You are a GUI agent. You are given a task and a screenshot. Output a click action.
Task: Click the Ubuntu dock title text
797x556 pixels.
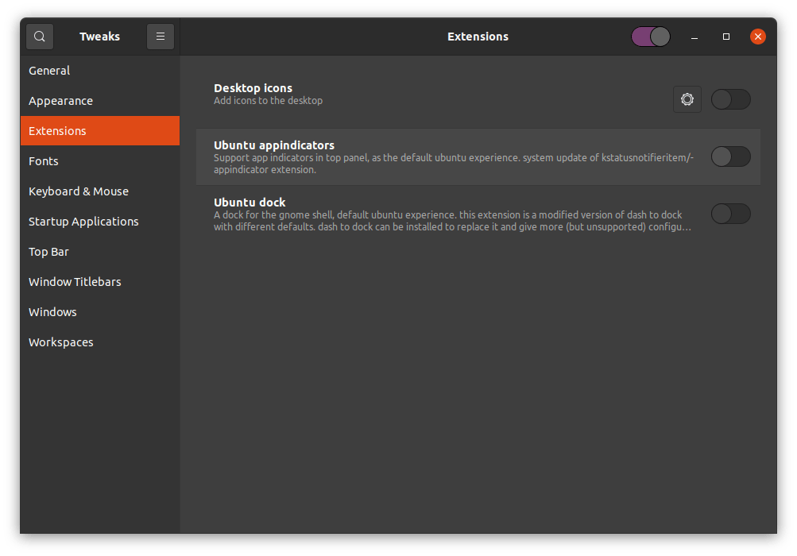(x=250, y=203)
